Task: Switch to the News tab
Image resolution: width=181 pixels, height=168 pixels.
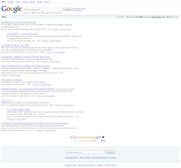Action: pos(18,2)
